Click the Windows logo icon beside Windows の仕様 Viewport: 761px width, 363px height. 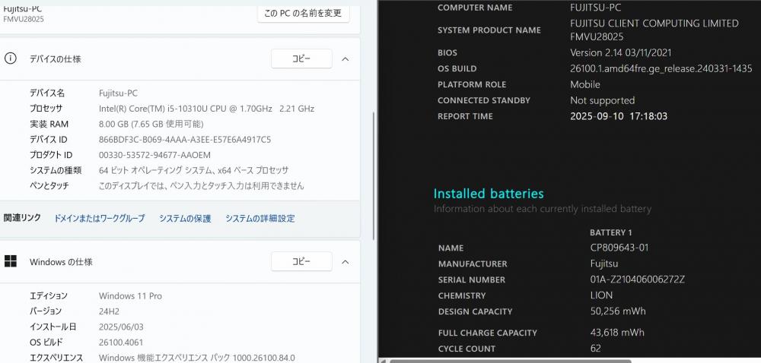tap(10, 262)
